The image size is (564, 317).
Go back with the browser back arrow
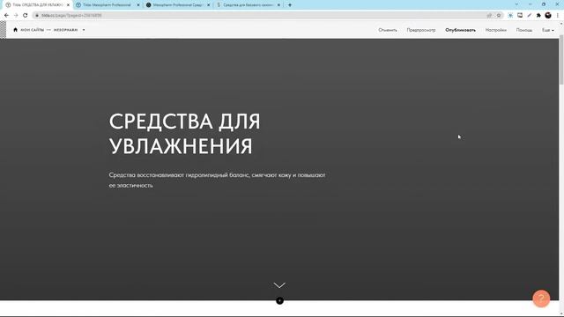point(6,16)
